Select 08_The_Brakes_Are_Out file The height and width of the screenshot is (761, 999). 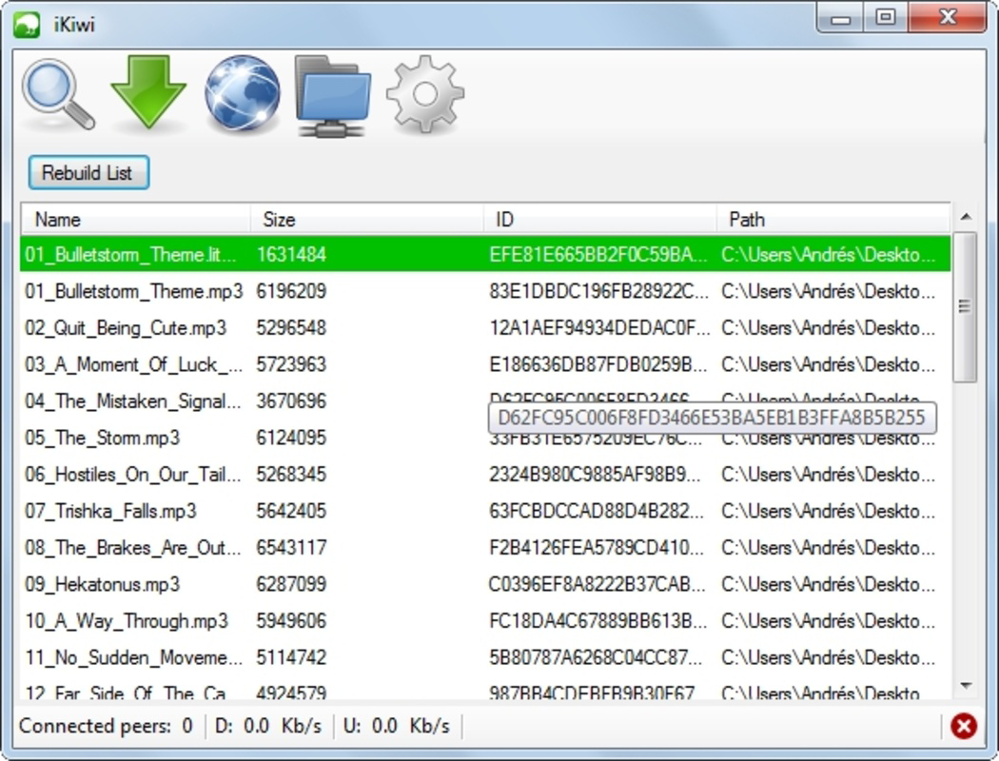point(133,548)
